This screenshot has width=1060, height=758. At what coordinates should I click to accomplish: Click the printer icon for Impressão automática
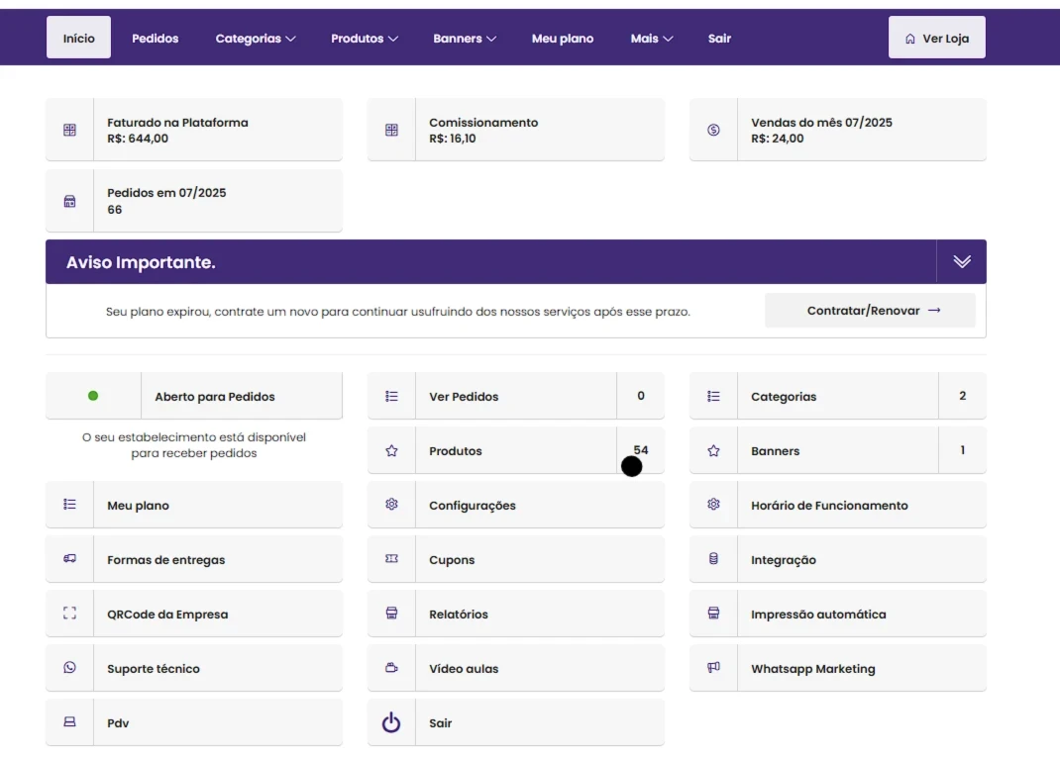pos(713,614)
